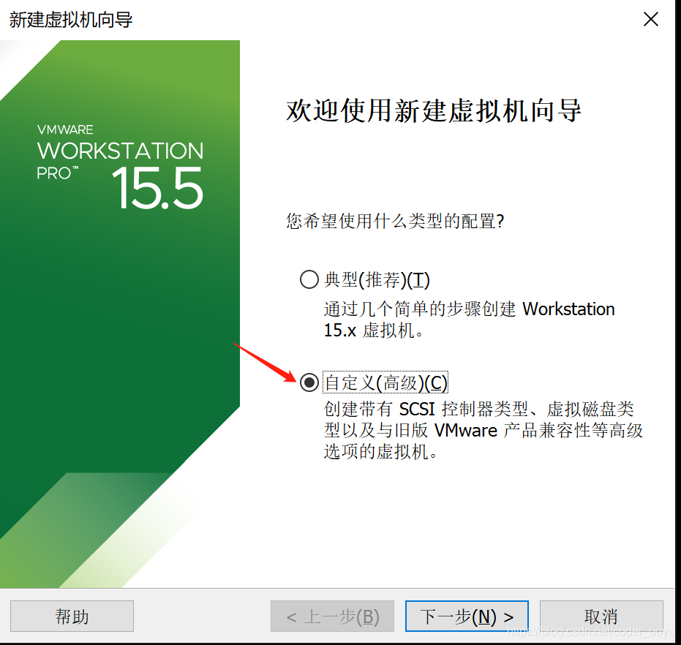Click the 欢迎使用新建虚拟机向导 heading
The height and width of the screenshot is (645, 681).
(434, 110)
